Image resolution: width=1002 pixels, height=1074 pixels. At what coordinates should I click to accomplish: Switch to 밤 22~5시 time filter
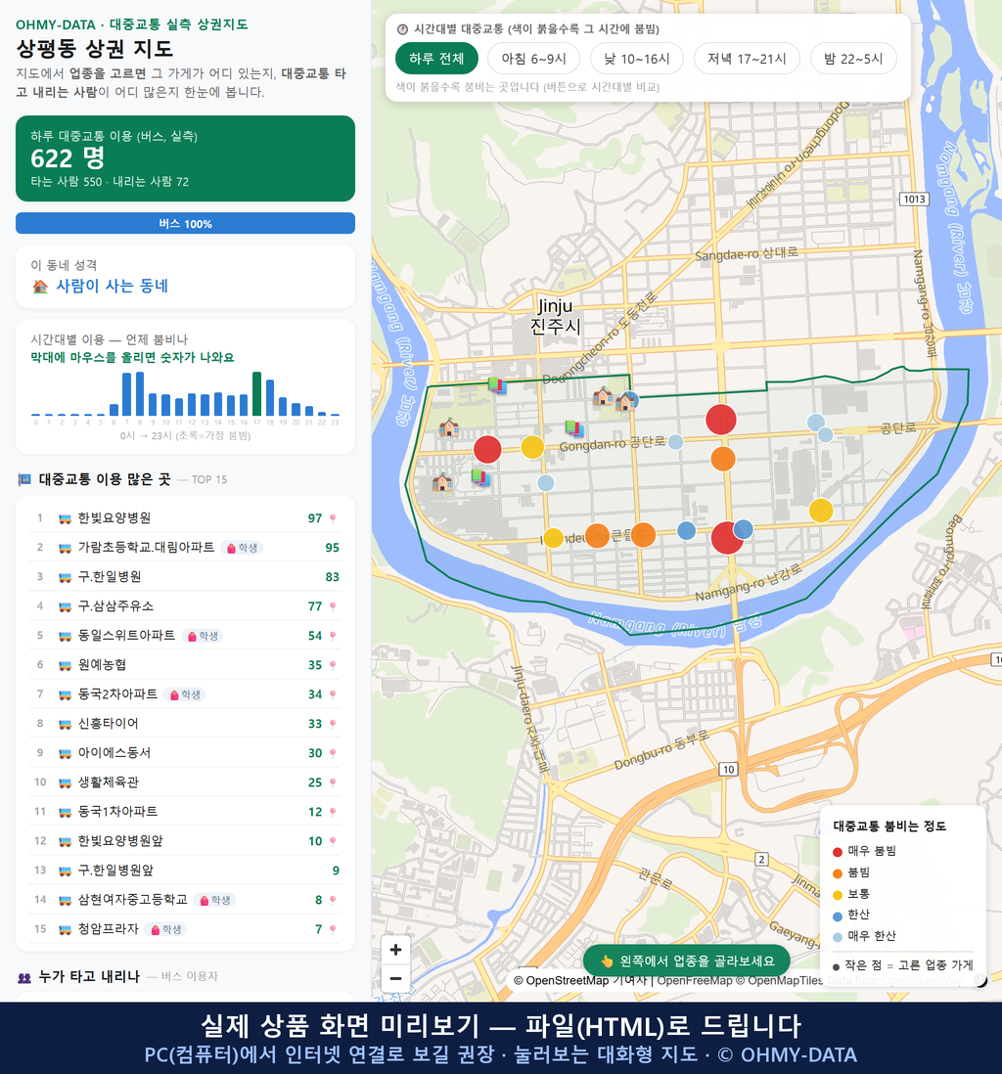click(853, 59)
